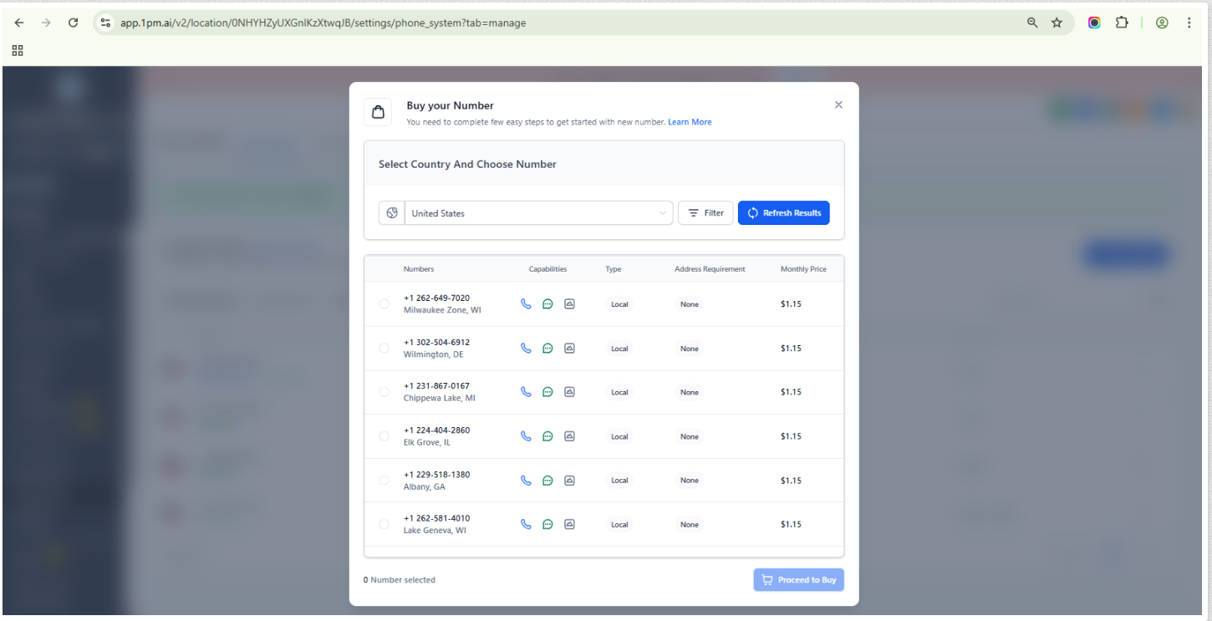
Task: Click SMS icon in Chippewa Lake row
Action: coord(547,392)
